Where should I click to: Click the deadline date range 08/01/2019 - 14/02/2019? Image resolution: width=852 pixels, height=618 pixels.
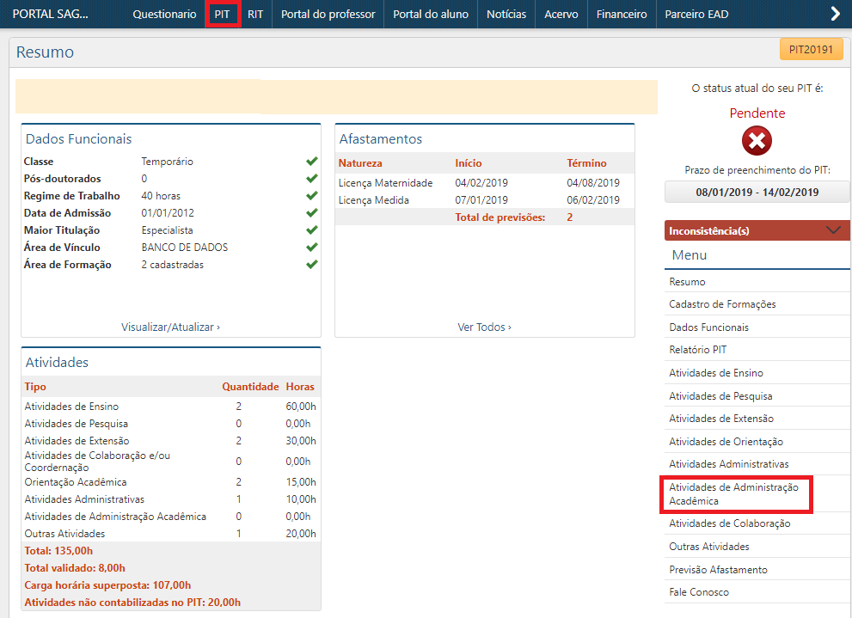(x=757, y=193)
